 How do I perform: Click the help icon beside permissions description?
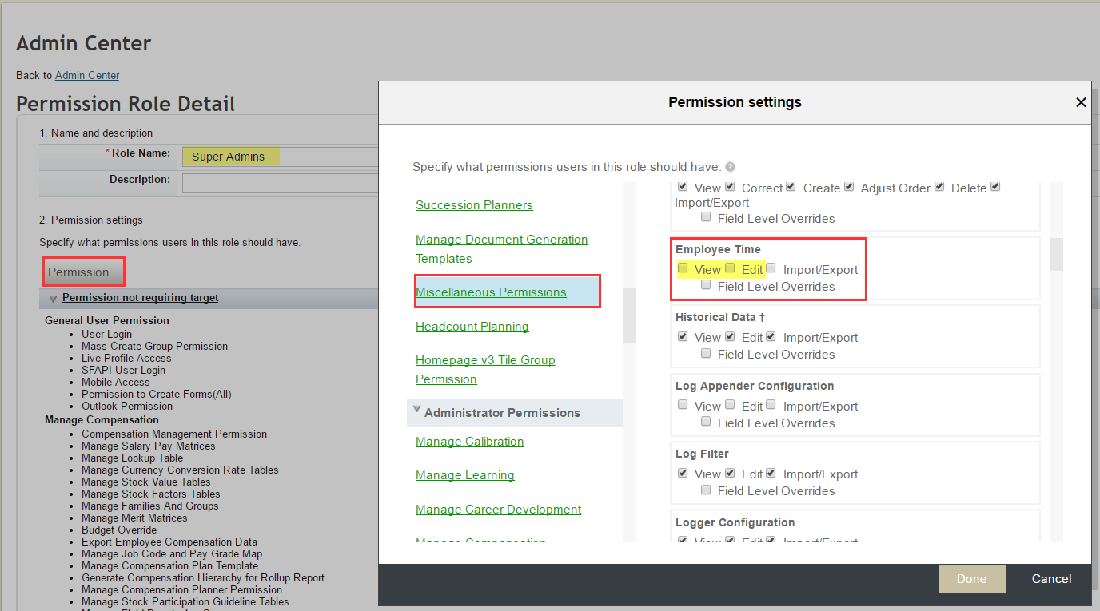pos(731,168)
